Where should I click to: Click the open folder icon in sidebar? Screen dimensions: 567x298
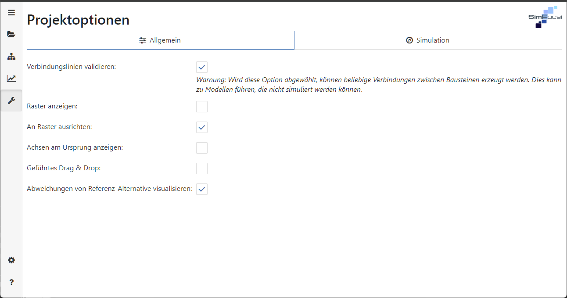[x=11, y=35]
